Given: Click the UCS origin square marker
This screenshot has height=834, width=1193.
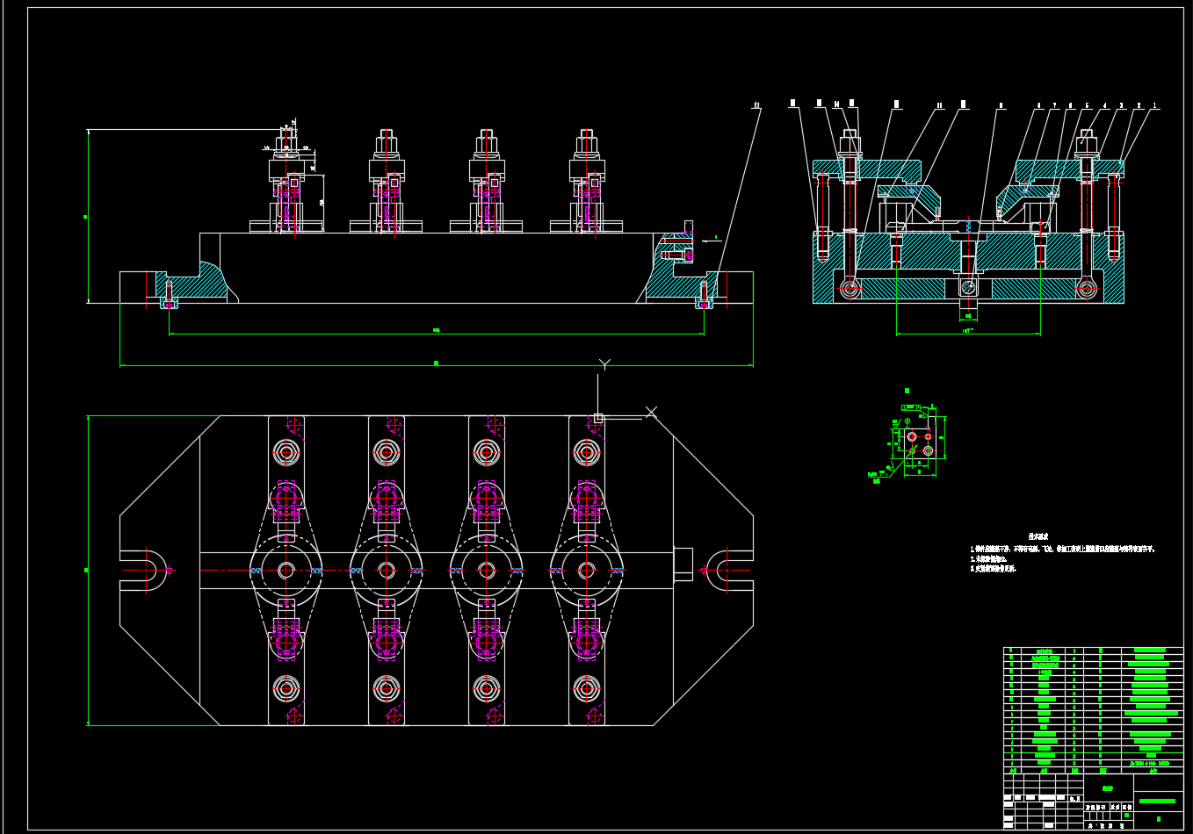Looking at the screenshot, I should [598, 419].
